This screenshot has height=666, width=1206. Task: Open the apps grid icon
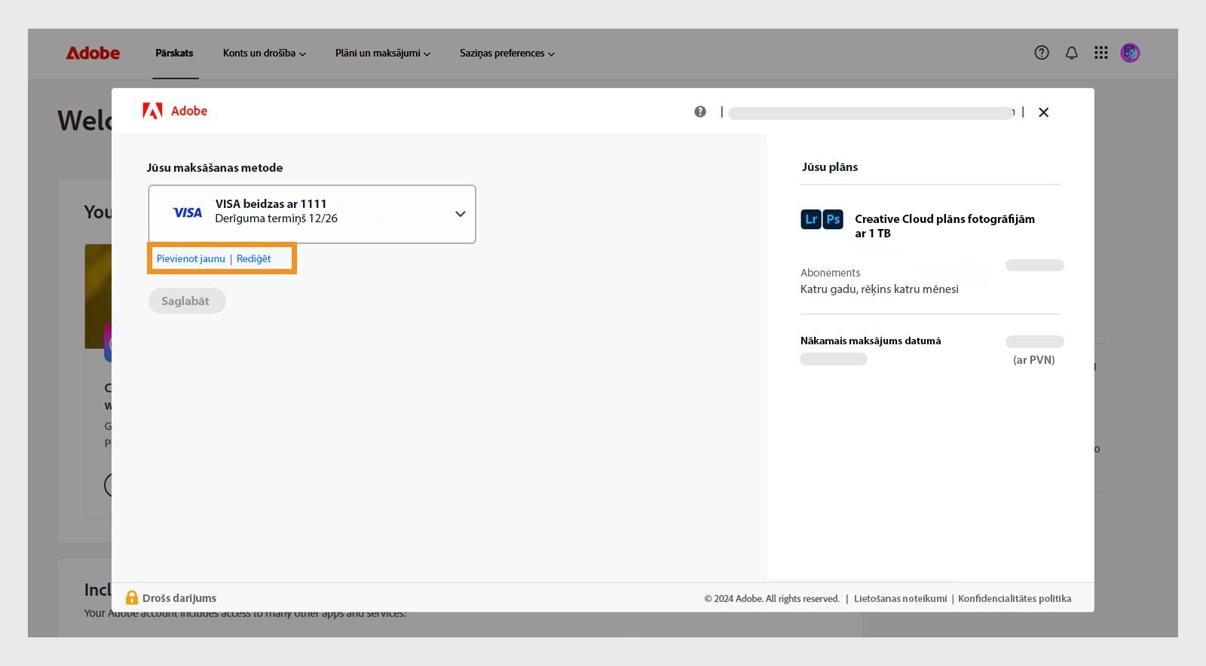(1101, 53)
